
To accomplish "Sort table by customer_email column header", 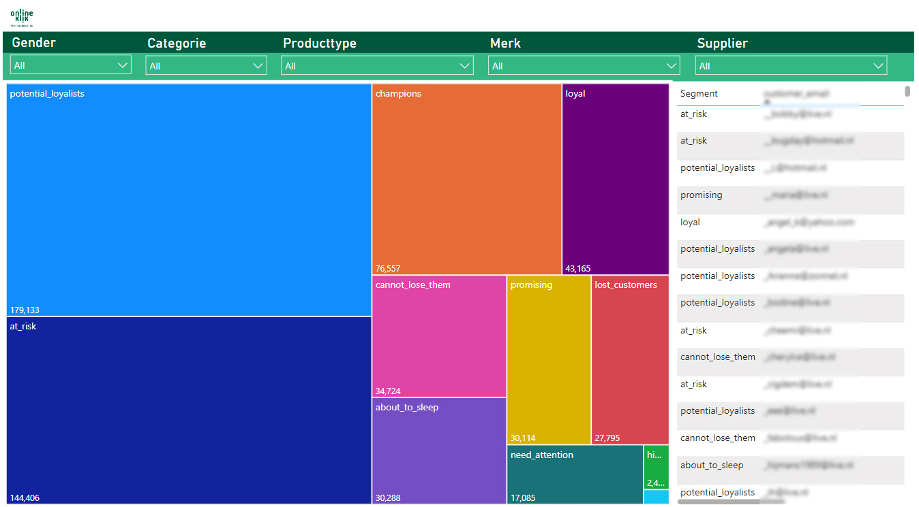I will tap(796, 94).
